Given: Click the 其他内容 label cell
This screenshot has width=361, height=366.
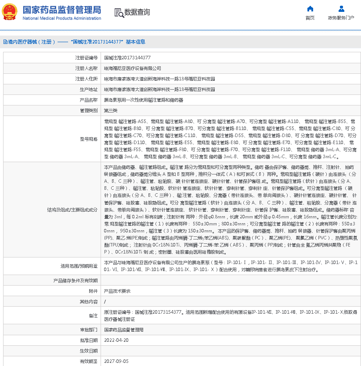Looking at the screenshot, I should (x=52, y=301).
